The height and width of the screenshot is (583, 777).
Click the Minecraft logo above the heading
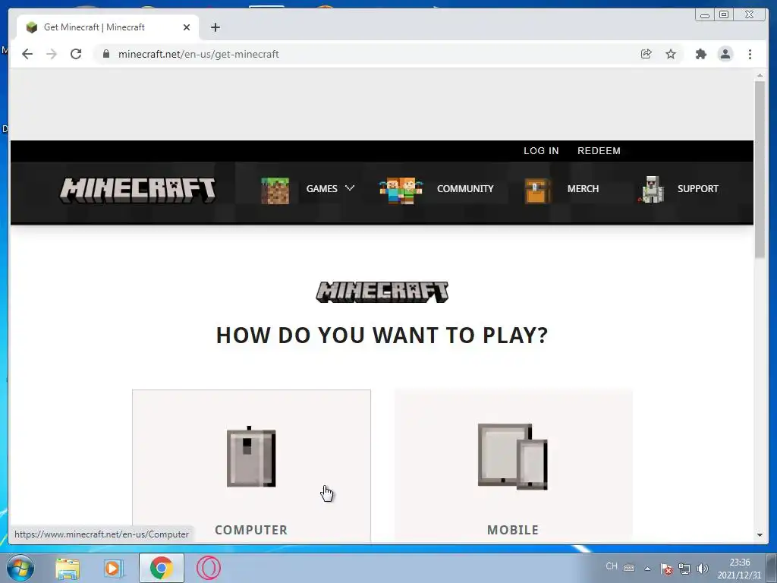[x=382, y=292]
